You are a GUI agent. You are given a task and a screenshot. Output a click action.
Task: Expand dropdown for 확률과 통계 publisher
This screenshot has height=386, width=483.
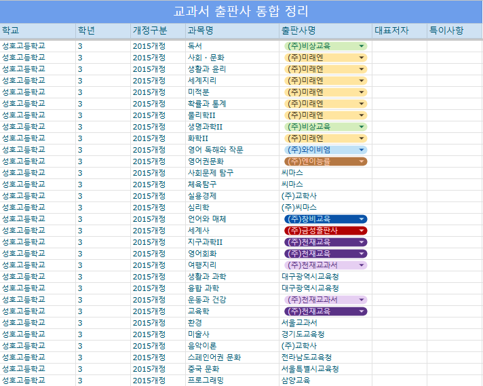click(362, 104)
